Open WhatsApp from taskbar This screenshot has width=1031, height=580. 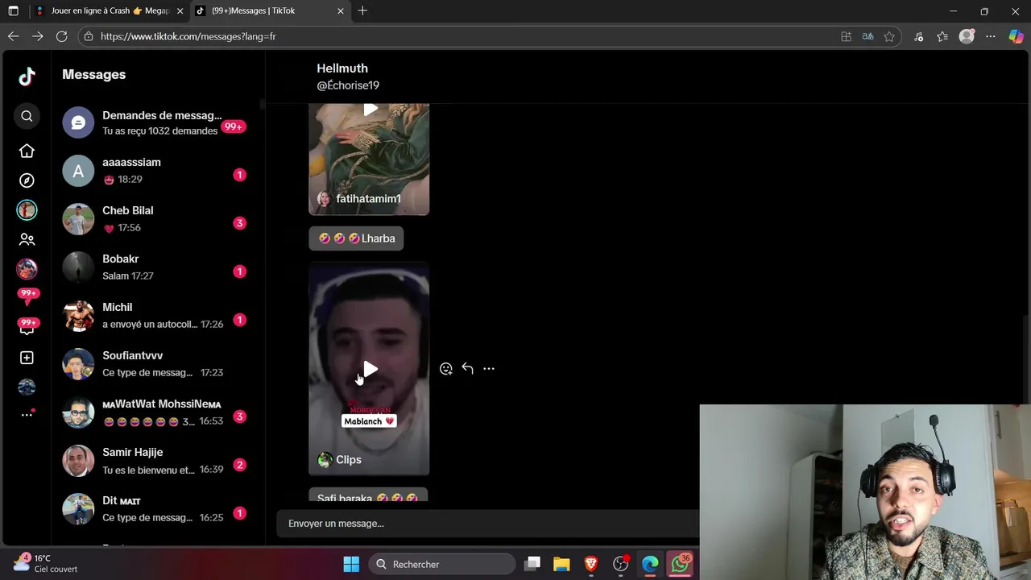[x=681, y=564]
